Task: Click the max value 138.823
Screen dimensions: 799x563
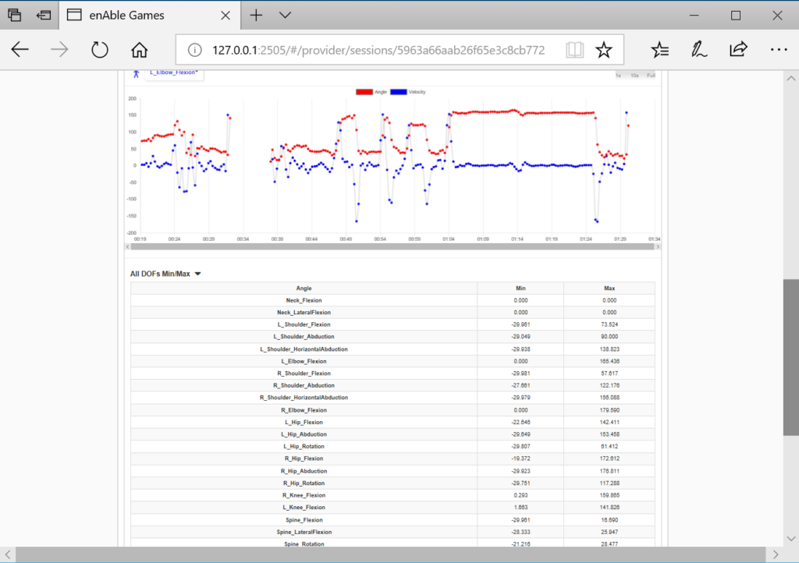Action: tap(609, 349)
